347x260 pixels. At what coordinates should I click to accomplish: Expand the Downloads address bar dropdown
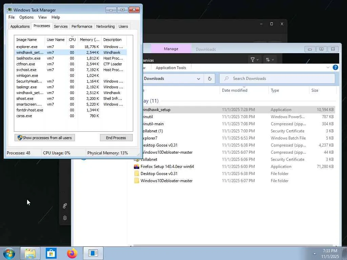click(199, 79)
